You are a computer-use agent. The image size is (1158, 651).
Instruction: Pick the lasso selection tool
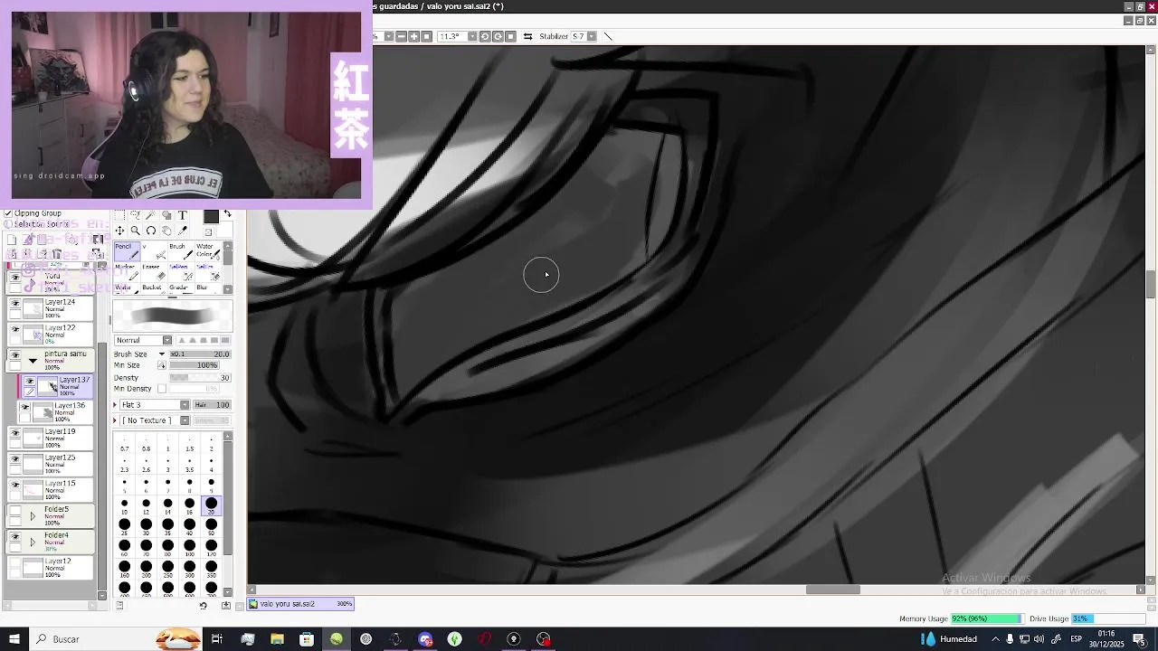135,215
